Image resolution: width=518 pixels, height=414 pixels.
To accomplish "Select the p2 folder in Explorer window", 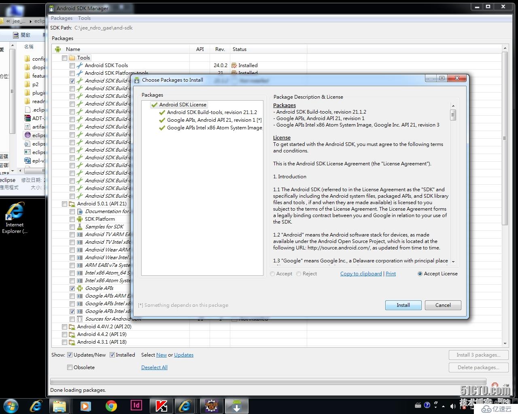I will point(35,84).
